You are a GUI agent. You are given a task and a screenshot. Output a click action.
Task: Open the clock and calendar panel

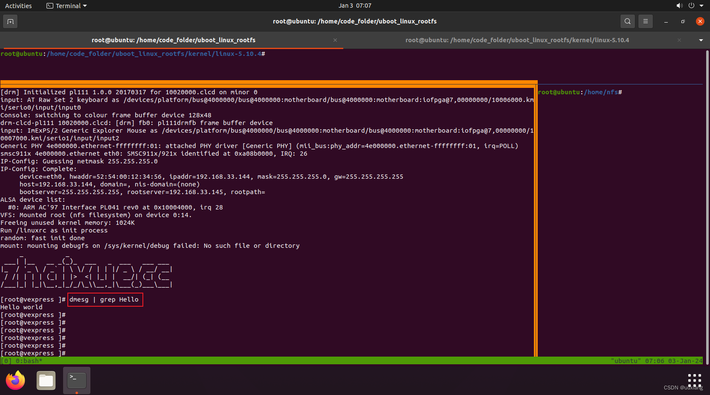pos(355,6)
